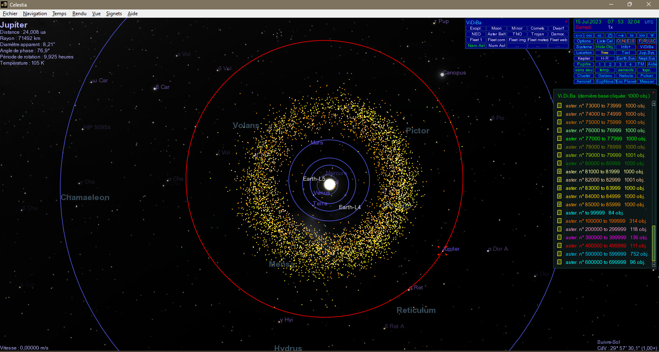Open the Signets menu
Screen dimensions: 659x352
[x=114, y=14]
